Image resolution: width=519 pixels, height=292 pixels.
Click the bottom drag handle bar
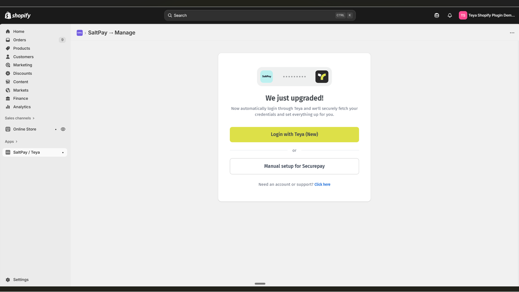point(260,284)
